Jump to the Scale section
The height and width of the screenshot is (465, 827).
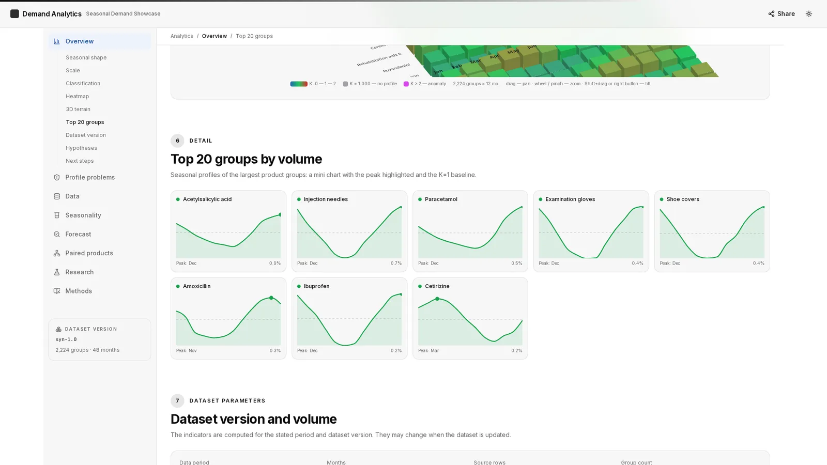point(73,71)
